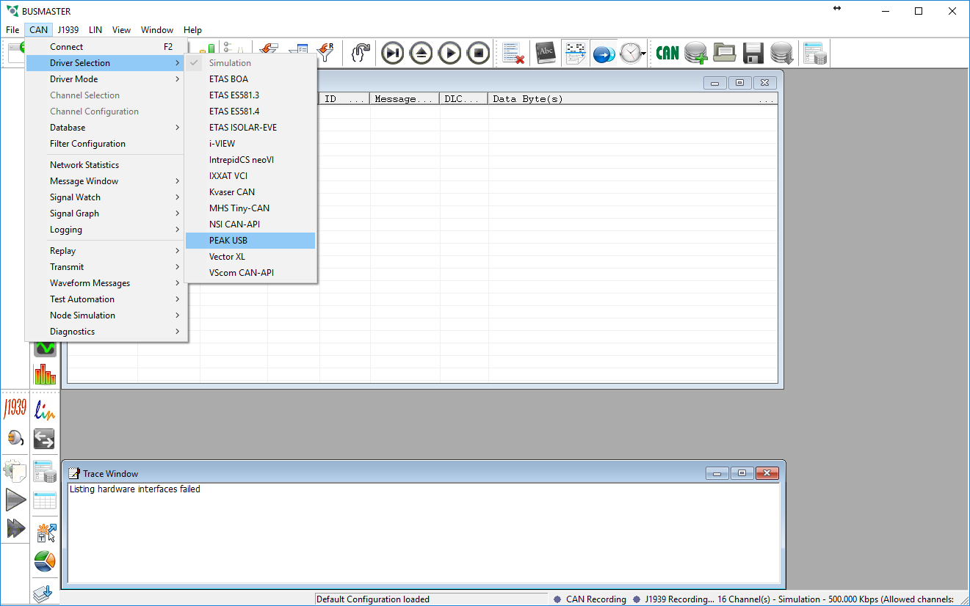970x606 pixels.
Task: Click the blue arrow globe toolbar icon
Action: 604,53
